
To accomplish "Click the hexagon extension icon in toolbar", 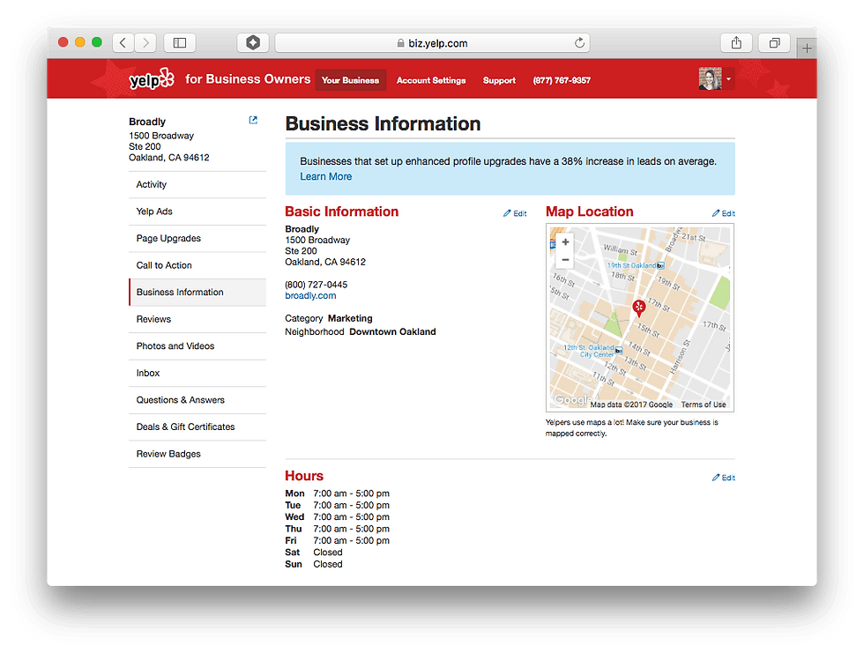I will 253,43.
